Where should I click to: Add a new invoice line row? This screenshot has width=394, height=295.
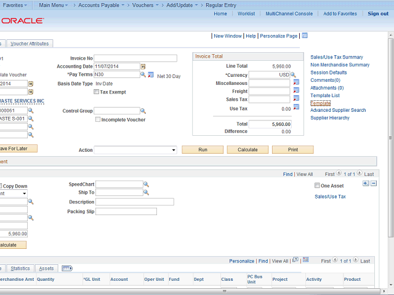point(366,183)
